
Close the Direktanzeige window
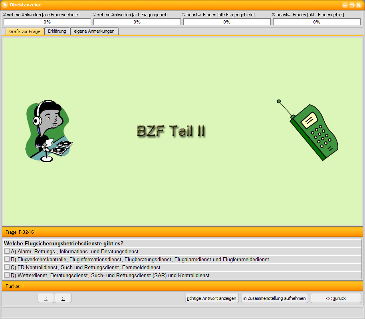(359, 5)
